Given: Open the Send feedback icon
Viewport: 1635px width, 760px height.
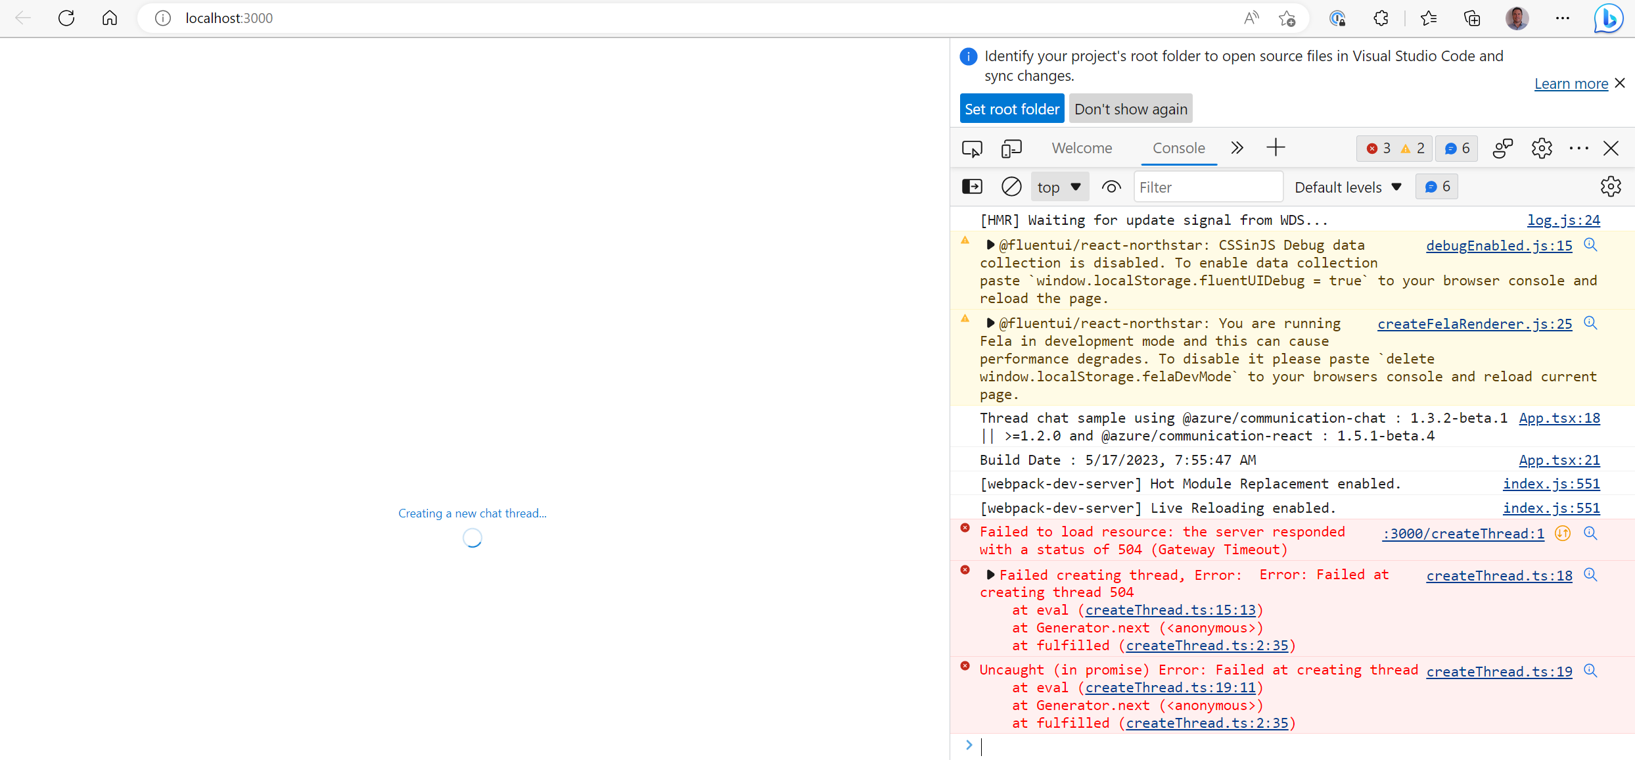Looking at the screenshot, I should point(1503,148).
